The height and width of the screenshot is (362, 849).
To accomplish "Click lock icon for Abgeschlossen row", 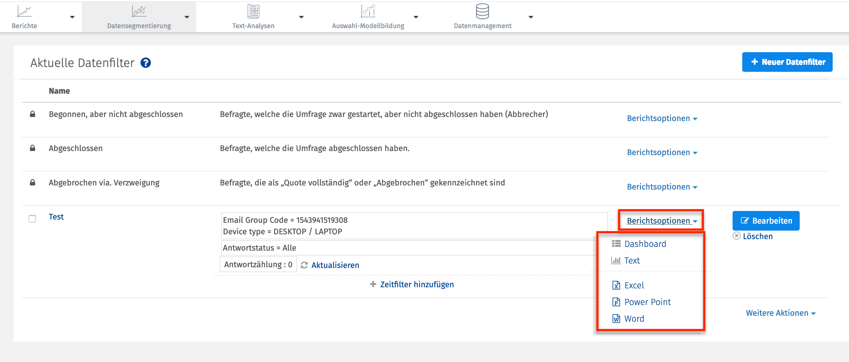I will pyautogui.click(x=33, y=148).
